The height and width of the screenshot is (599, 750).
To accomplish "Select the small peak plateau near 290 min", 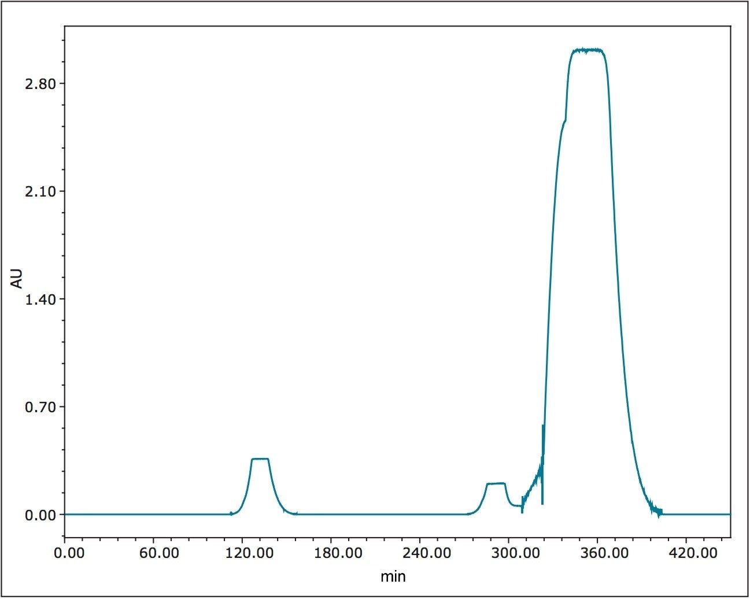I will click(x=496, y=483).
